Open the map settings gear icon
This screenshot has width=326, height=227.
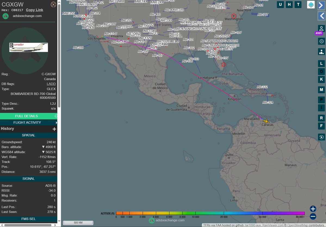coord(321,41)
